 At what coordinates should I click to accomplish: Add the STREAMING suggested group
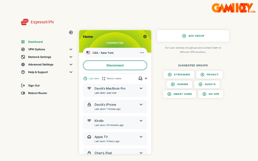tap(179, 75)
